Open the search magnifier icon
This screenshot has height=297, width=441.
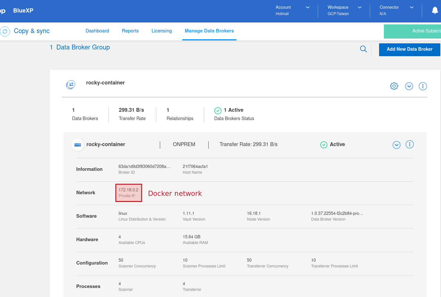click(x=363, y=49)
